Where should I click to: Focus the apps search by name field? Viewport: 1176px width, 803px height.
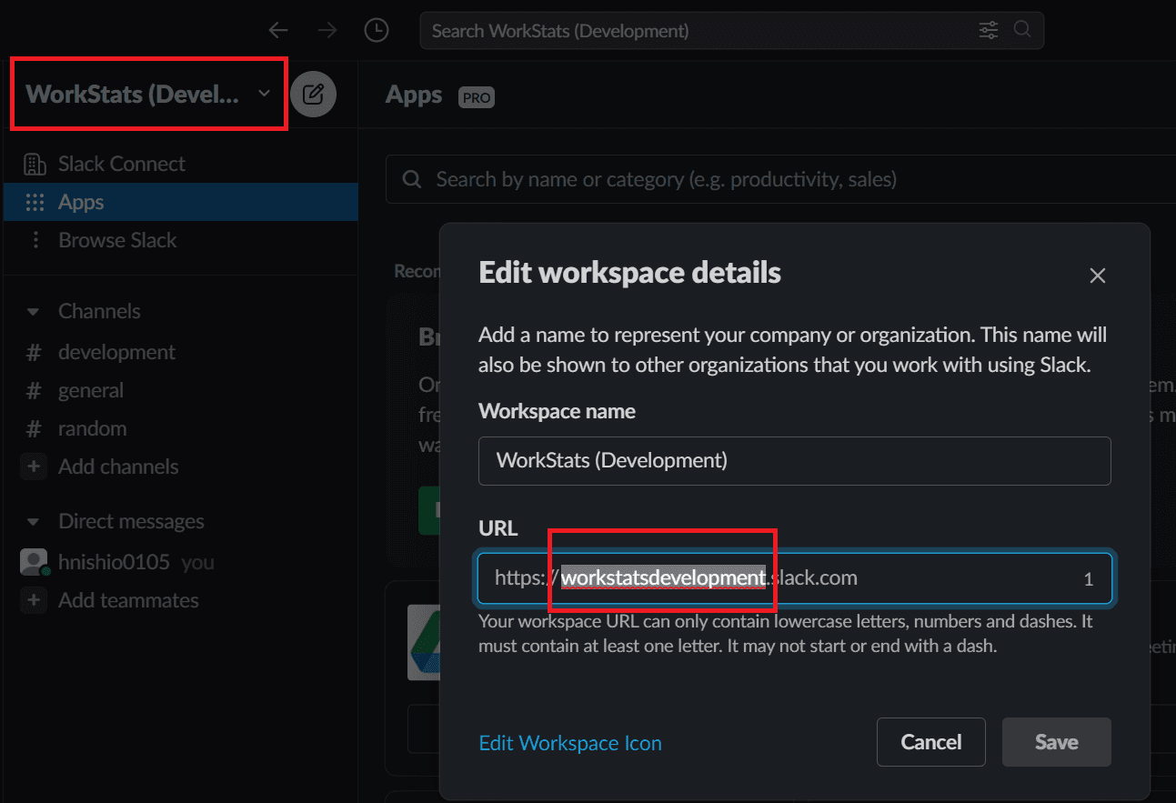(780, 179)
